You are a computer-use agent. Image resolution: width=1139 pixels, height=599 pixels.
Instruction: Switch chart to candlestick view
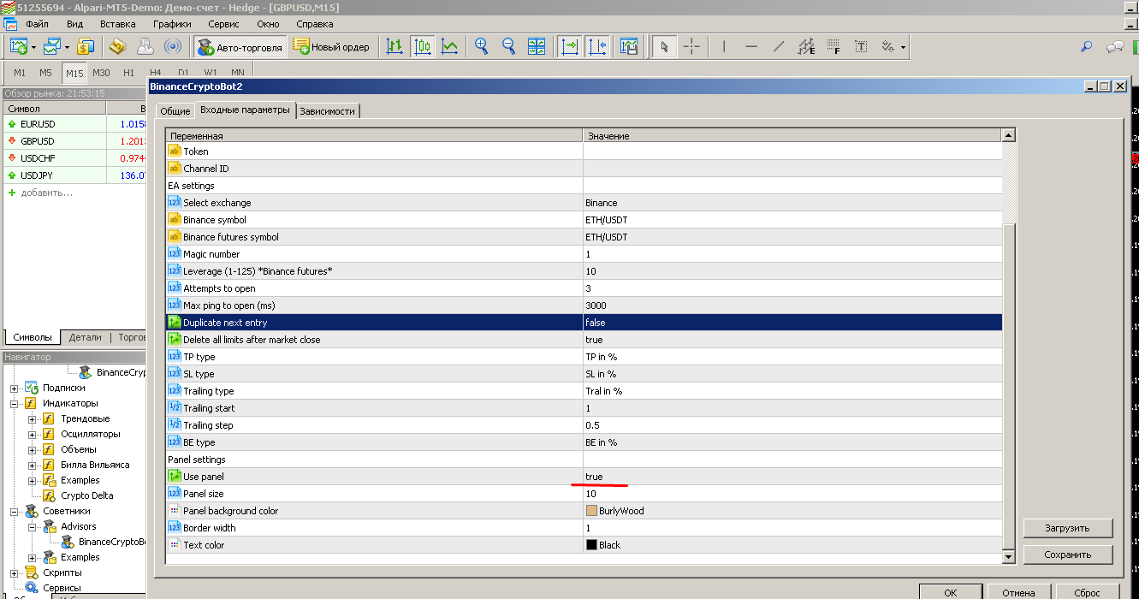coord(422,47)
